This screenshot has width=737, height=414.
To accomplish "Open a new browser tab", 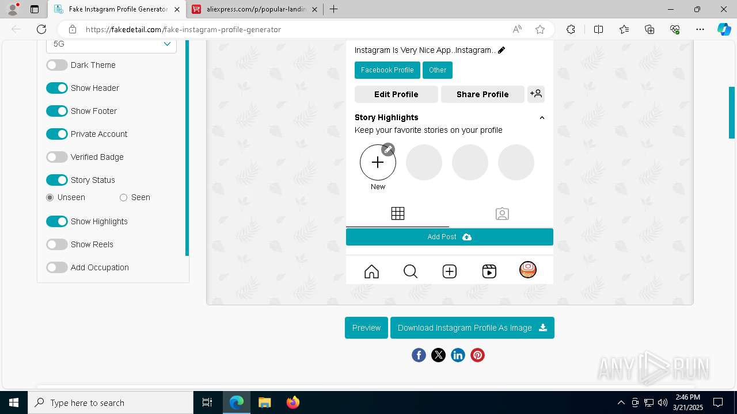I will click(x=334, y=9).
